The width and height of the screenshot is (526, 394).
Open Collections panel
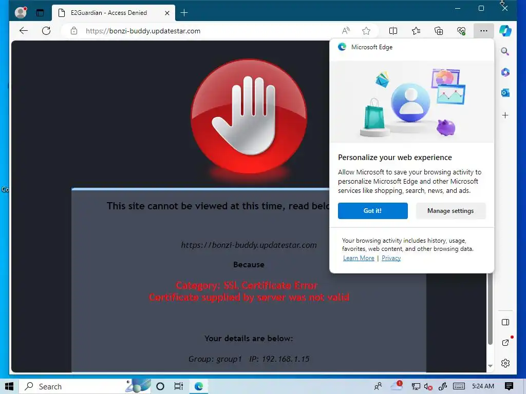point(439,31)
